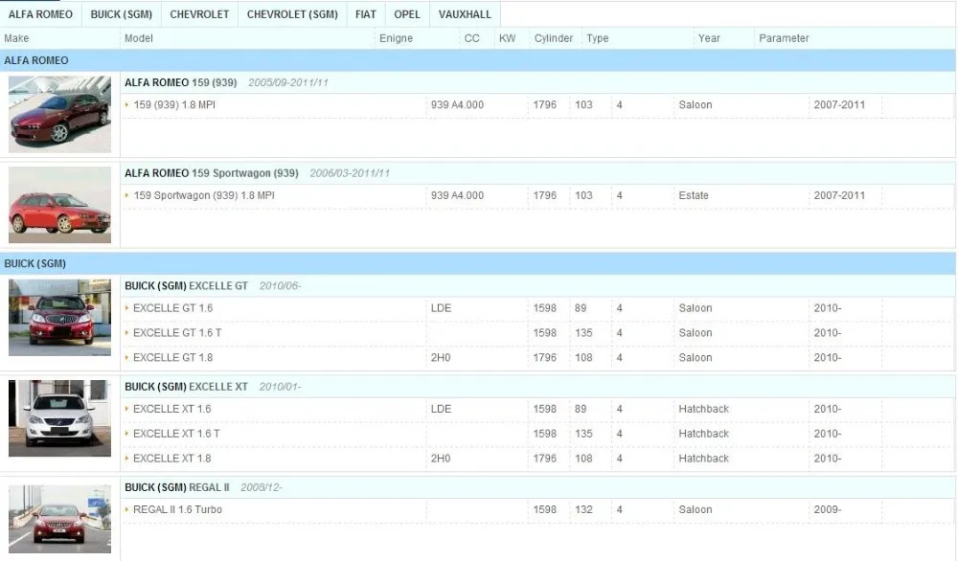This screenshot has height=561, width=958.
Task: Click BUICK (SGM) EXCELLE GT heading
Action: pos(187,285)
